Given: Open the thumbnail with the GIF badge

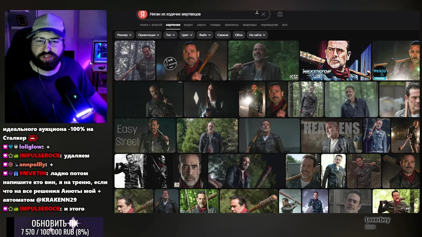Looking at the screenshot, I should pos(396,201).
